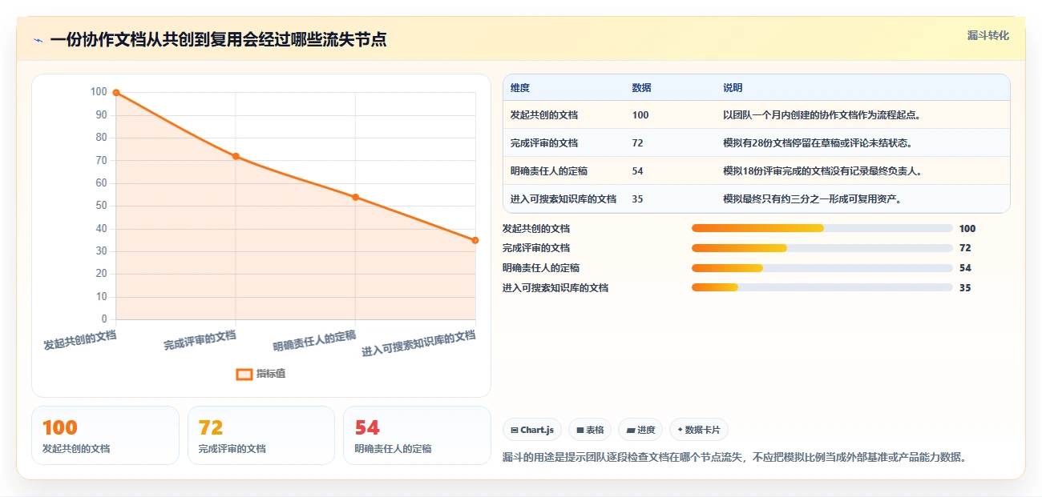Click the table data cell showing 100
This screenshot has width=1042, height=497.
[640, 115]
